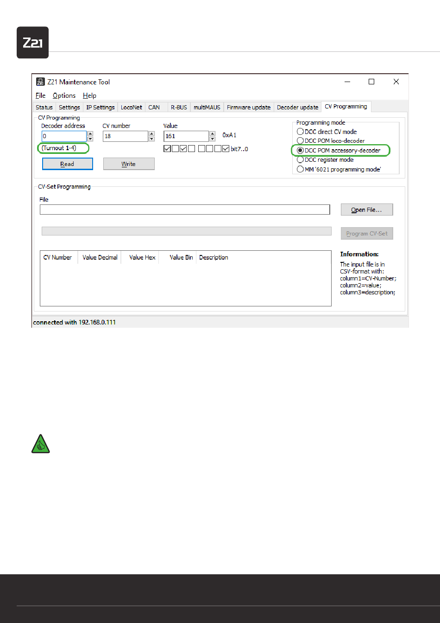
Task: Increase Decoder address with spinner up arrow
Action: click(90, 133)
